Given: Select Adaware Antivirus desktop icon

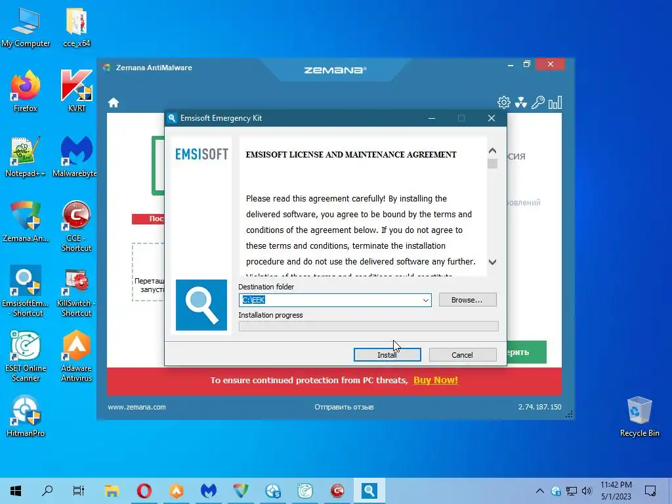Looking at the screenshot, I should pyautogui.click(x=76, y=356).
